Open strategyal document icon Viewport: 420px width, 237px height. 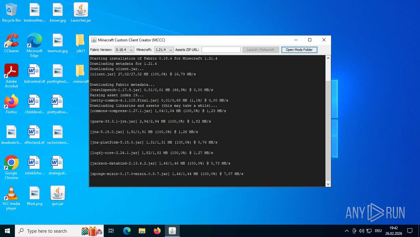point(58,165)
